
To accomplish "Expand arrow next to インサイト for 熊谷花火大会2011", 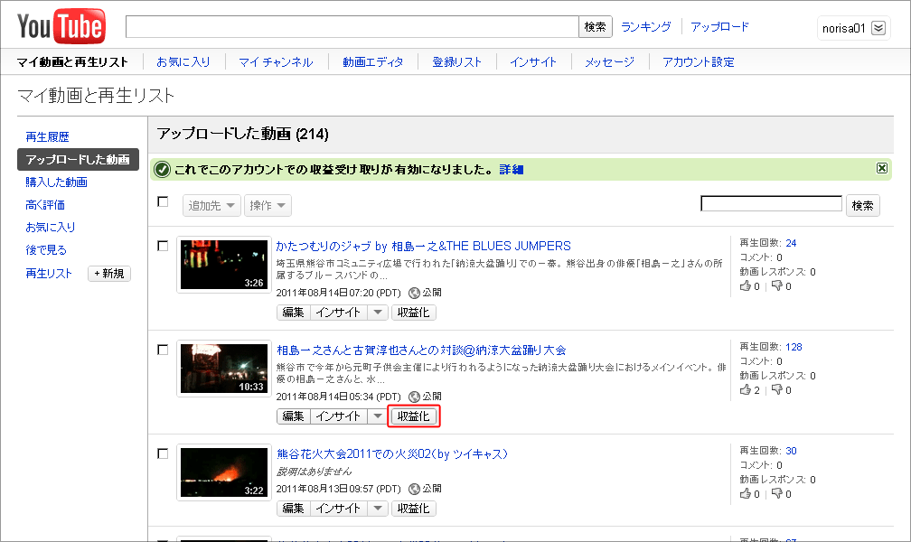I will [378, 509].
